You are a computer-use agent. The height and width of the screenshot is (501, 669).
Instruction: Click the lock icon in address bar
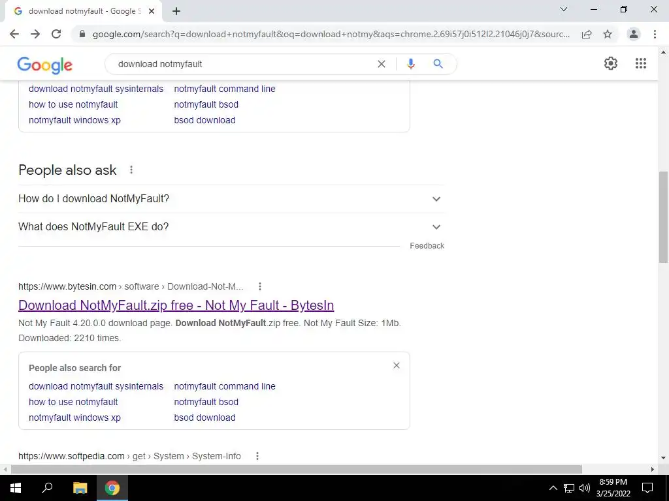click(82, 34)
